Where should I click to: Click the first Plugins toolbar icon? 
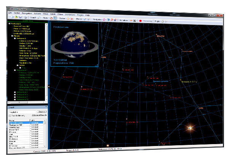162,21
